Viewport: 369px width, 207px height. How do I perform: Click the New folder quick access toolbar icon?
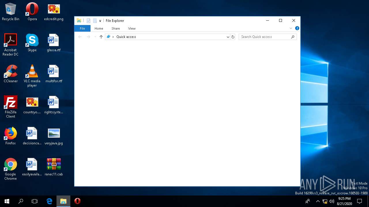[x=95, y=21]
